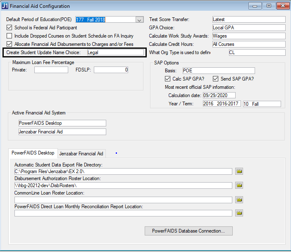
Task: Toggle School is Federal Aid Participant checkbox
Action: click(x=10, y=28)
